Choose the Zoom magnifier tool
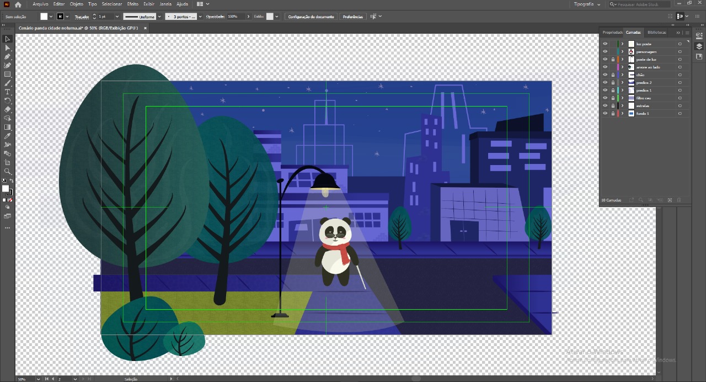This screenshot has width=706, height=382. pyautogui.click(x=8, y=171)
